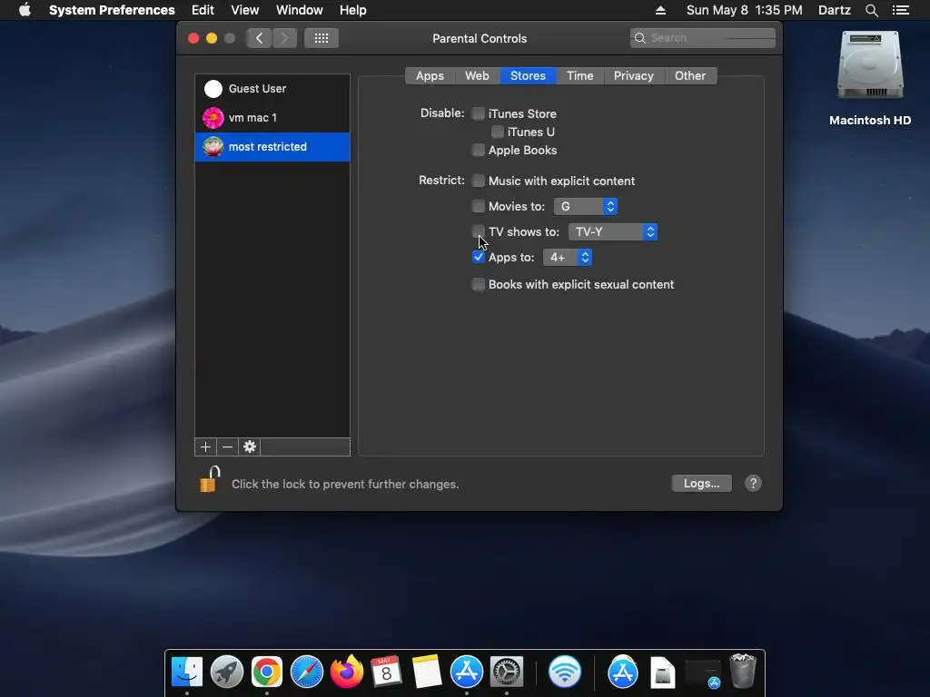Enable restrict Music with explicit content
Image resolution: width=930 pixels, height=697 pixels.
[x=479, y=181]
